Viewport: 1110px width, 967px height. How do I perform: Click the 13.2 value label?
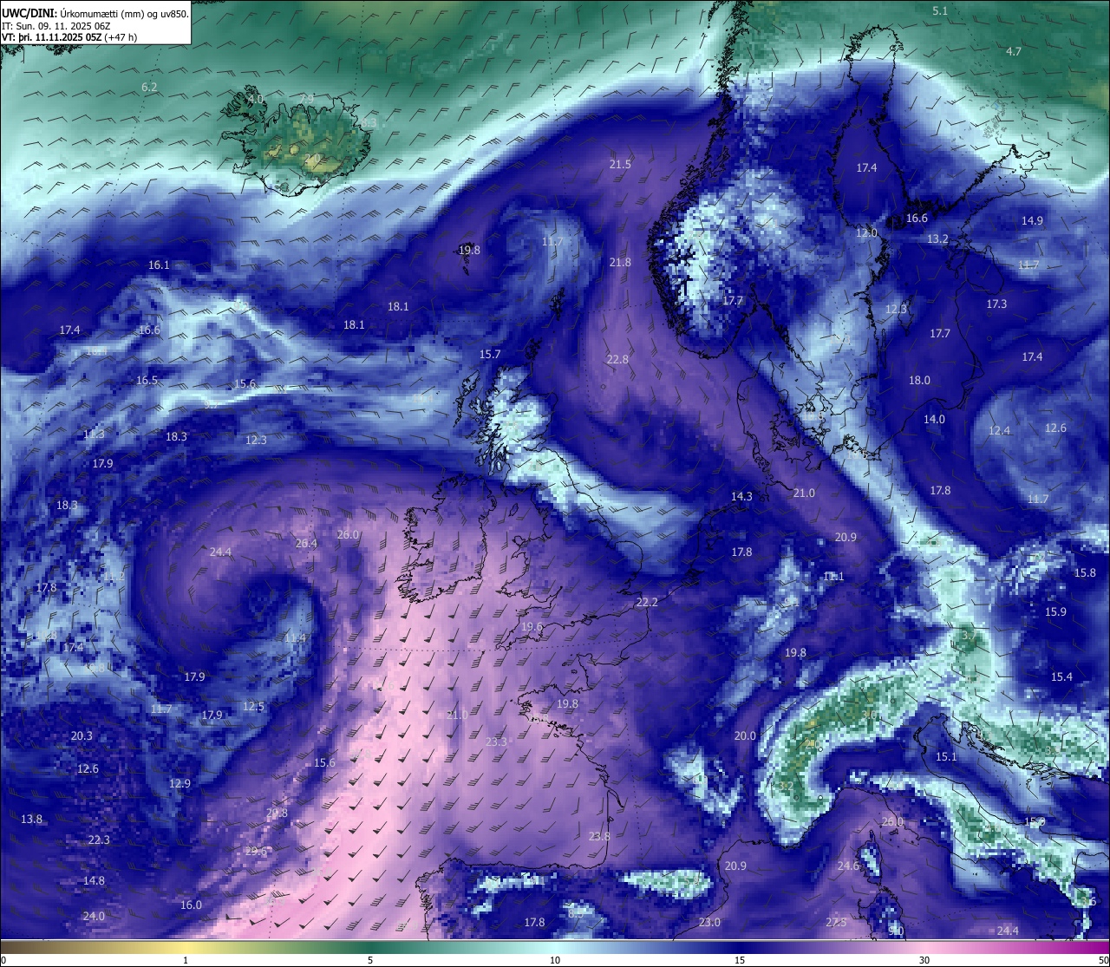(937, 238)
